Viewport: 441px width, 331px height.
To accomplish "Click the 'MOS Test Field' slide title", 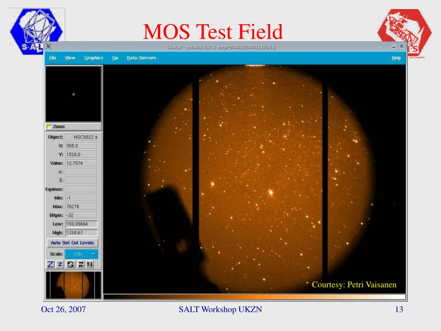I will tap(213, 31).
